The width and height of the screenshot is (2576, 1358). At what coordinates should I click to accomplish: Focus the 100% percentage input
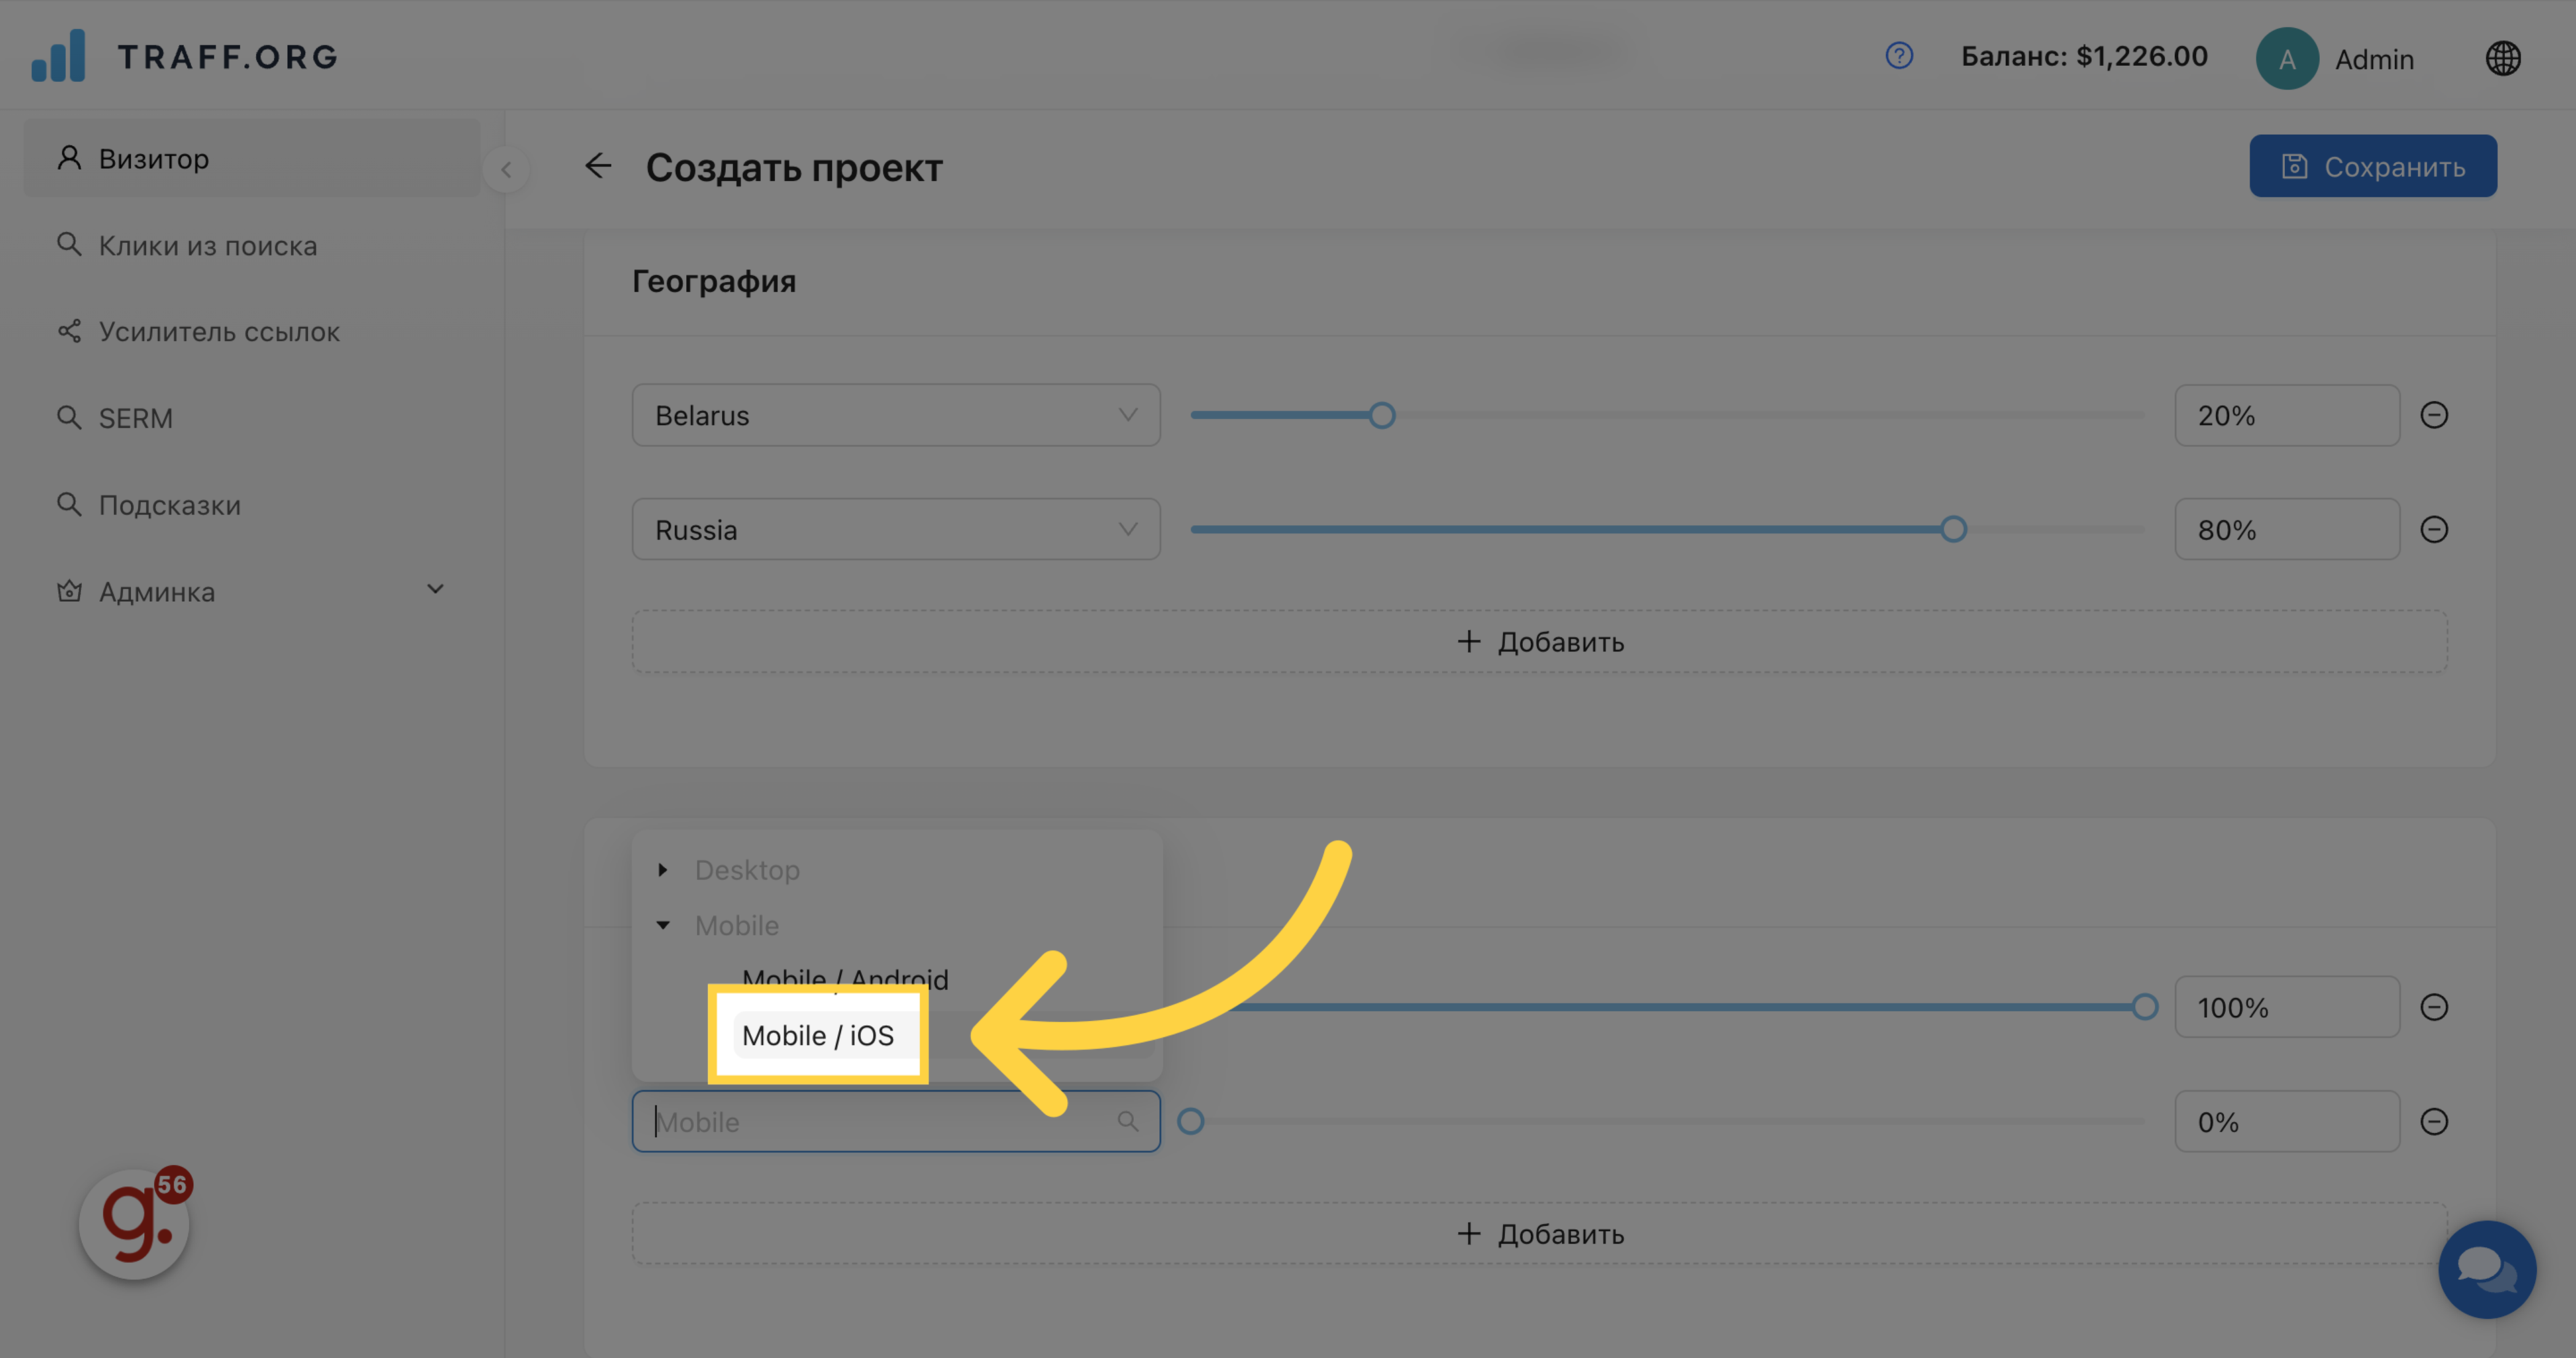point(2287,1007)
